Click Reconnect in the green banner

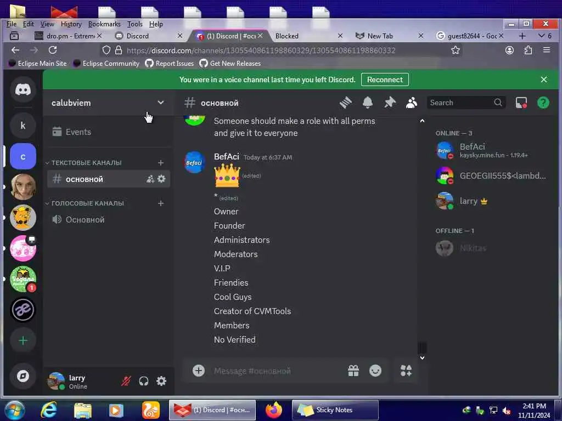(385, 79)
